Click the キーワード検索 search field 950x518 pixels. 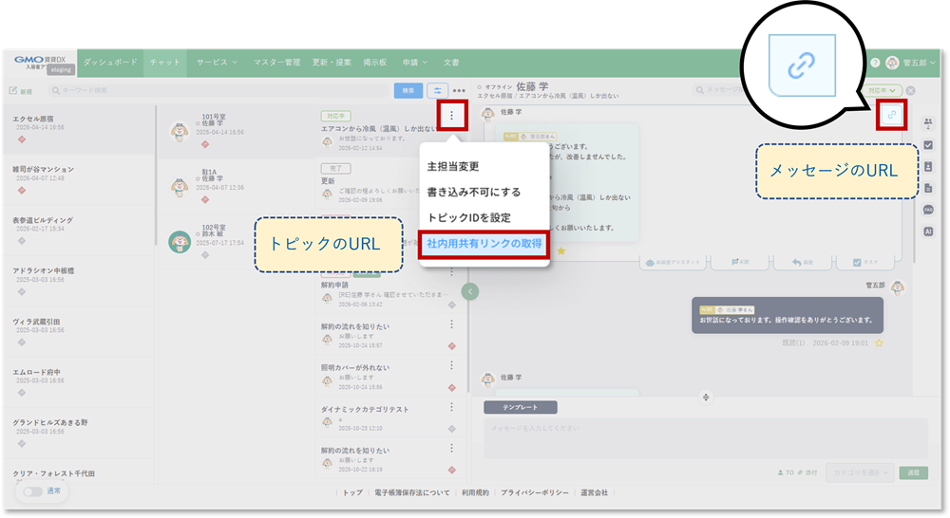pyautogui.click(x=218, y=90)
